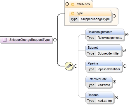Select the Pipeline element node
This screenshot has height=105, width=129.
coord(104,66)
